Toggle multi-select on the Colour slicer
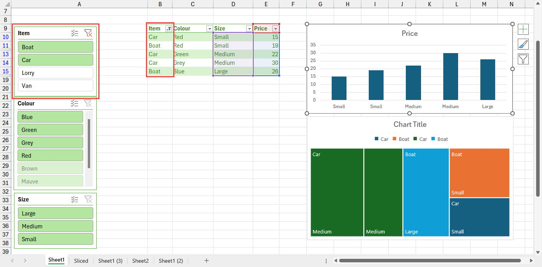The image size is (542, 267). [75, 103]
